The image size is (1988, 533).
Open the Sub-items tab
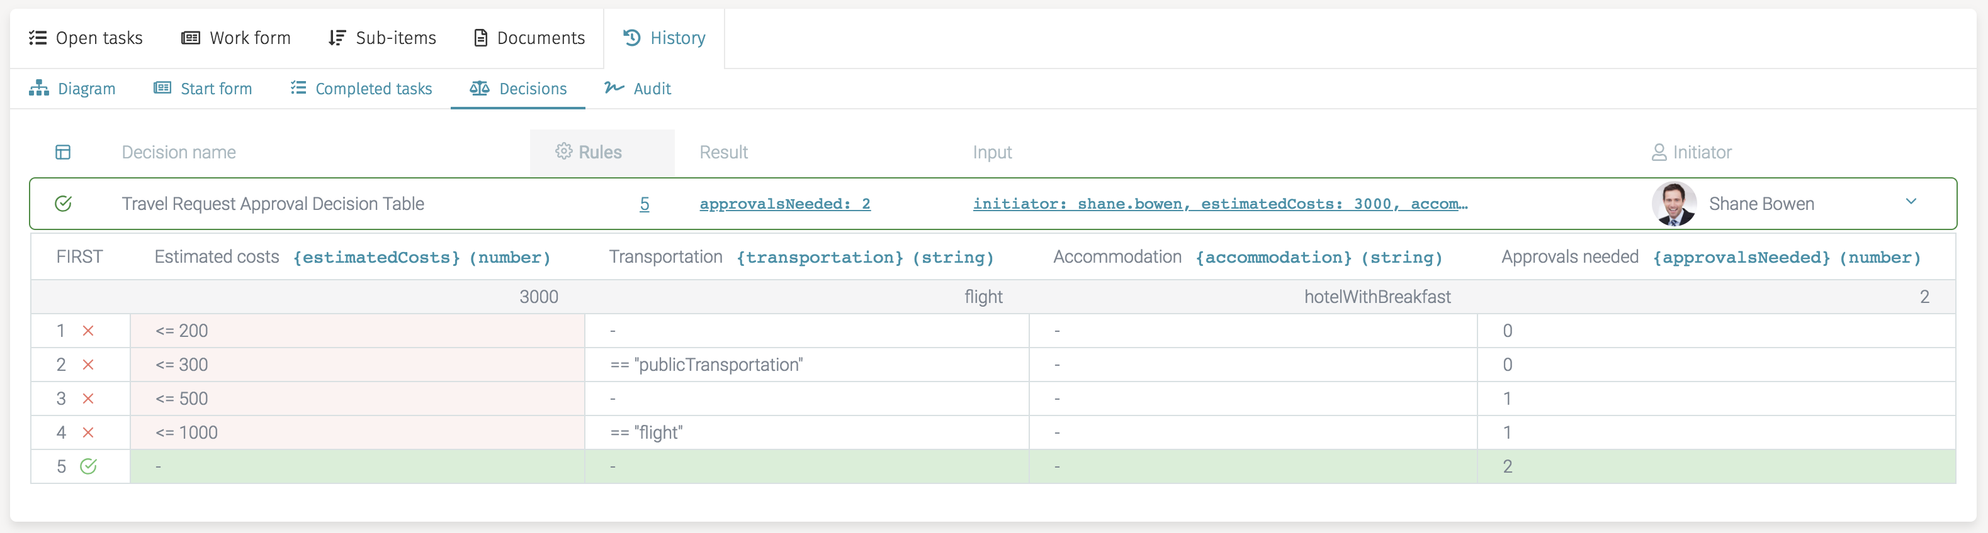coord(382,38)
